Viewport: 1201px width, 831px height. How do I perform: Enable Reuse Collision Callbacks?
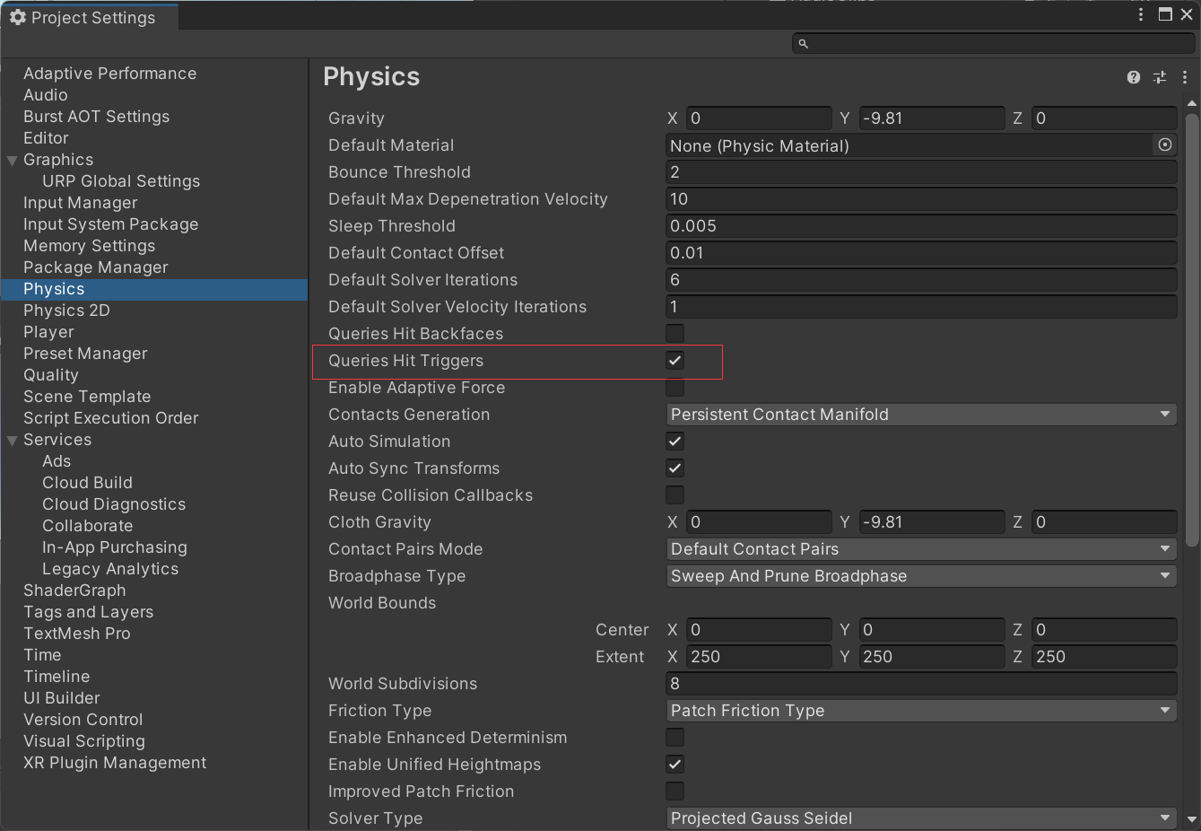click(674, 494)
